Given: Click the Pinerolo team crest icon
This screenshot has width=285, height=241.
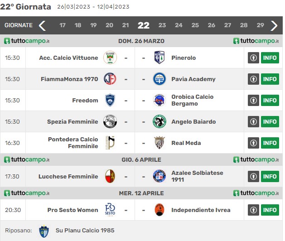Looking at the screenshot, I should [159, 58].
